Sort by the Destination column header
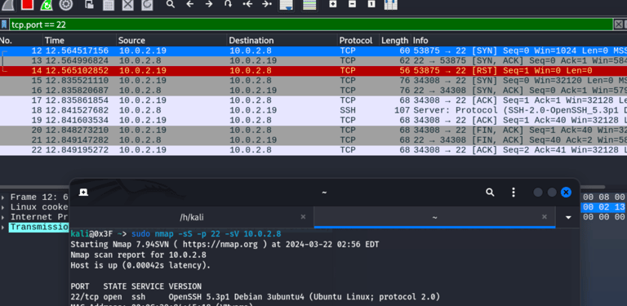This screenshot has width=627, height=306. pos(282,40)
